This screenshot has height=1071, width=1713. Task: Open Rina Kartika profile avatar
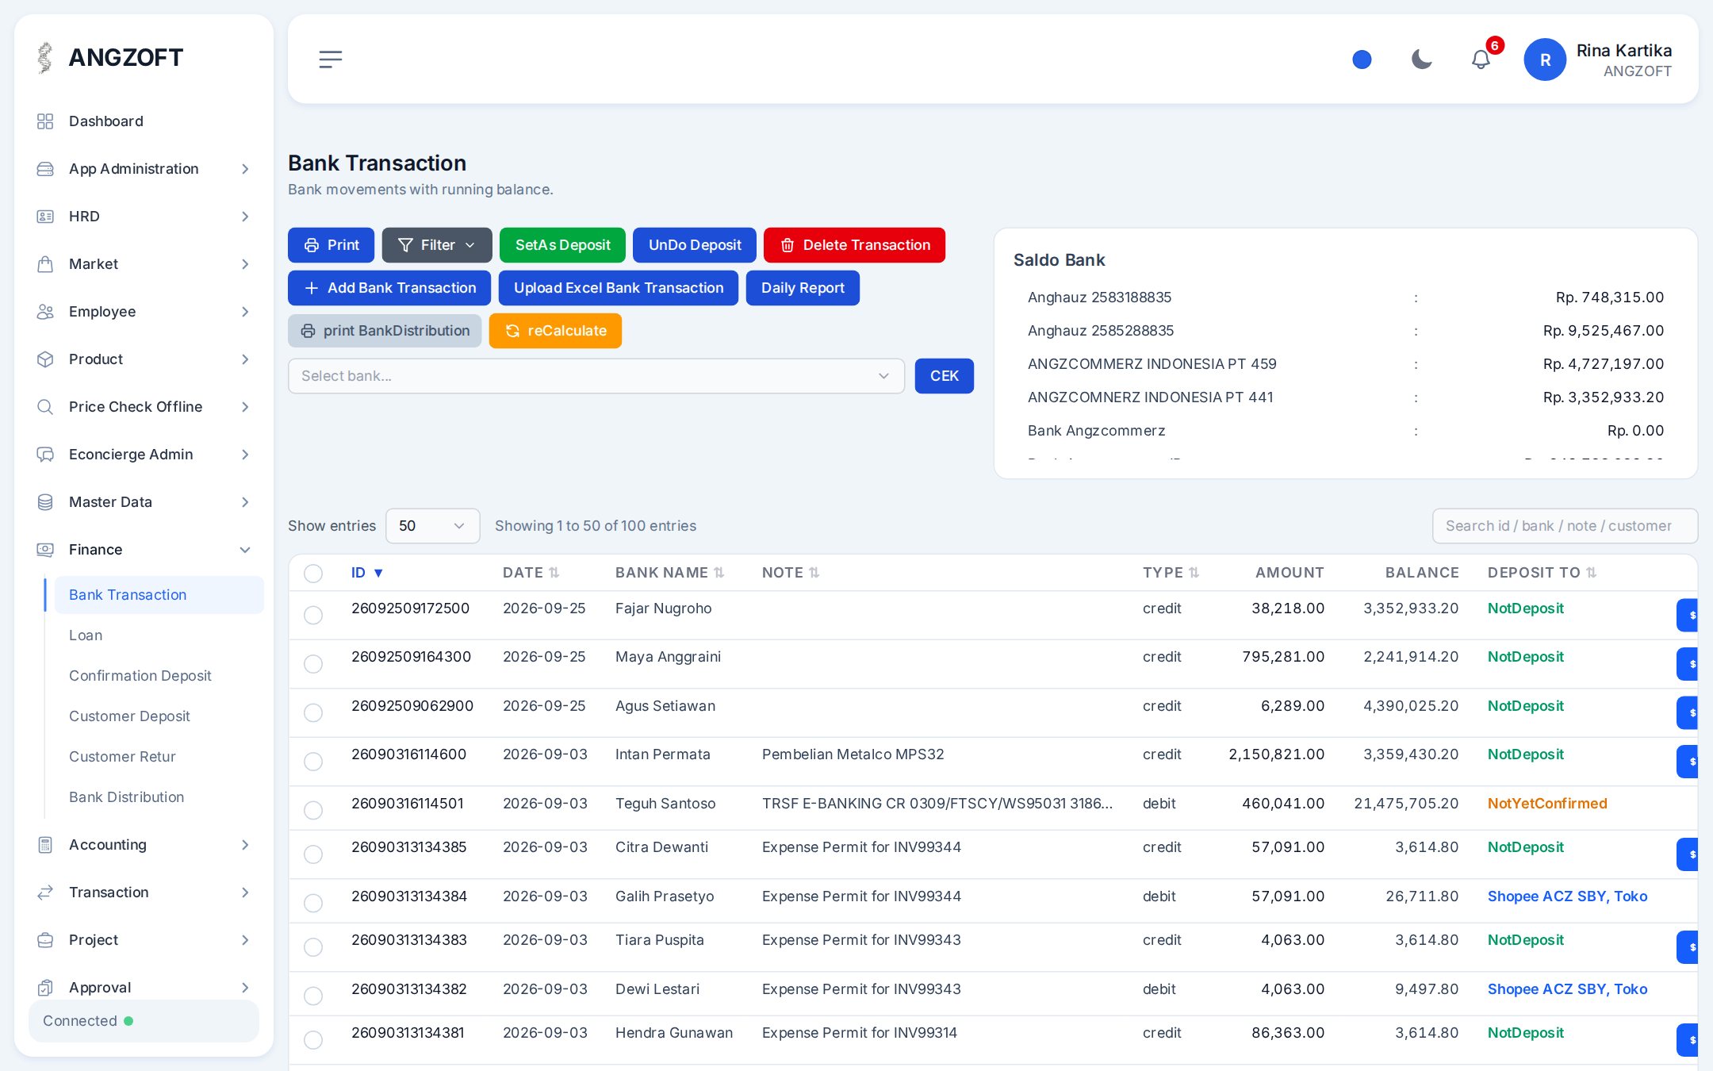[1544, 59]
